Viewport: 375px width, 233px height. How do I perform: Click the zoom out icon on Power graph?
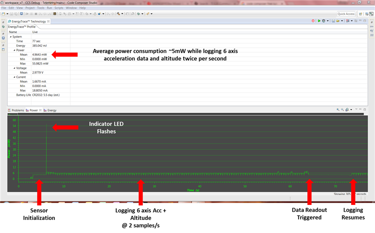[343, 109]
